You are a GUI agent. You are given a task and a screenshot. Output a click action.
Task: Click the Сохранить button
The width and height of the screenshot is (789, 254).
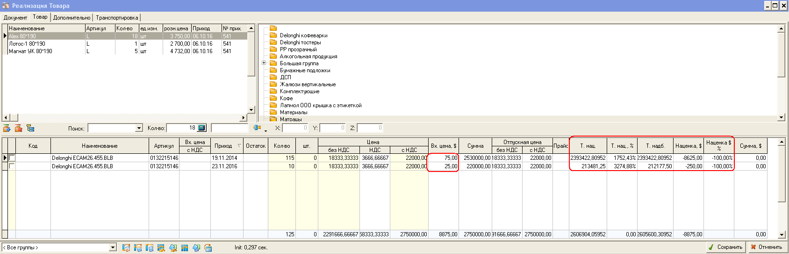tap(725, 247)
